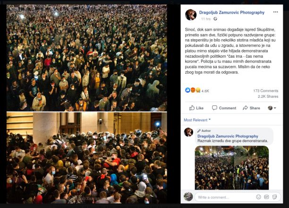View the 2.2K Shares list
289x208 pixels.
(268, 96)
